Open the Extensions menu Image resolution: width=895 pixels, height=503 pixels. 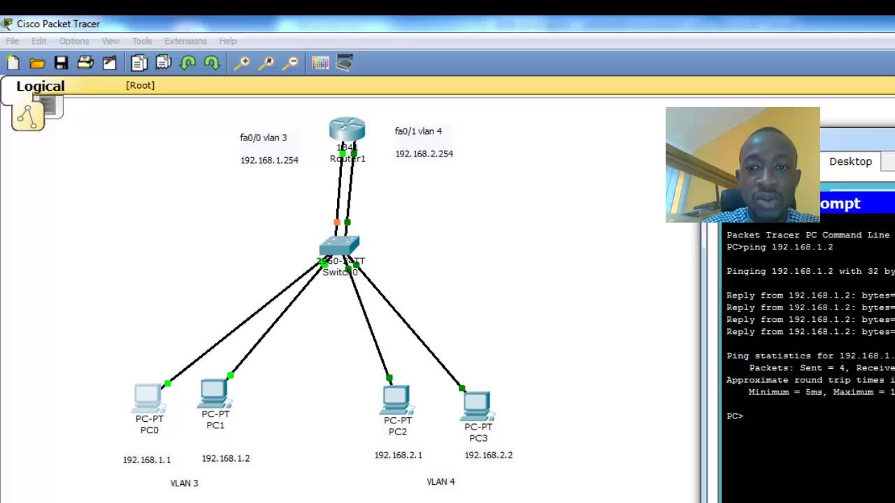tap(185, 41)
